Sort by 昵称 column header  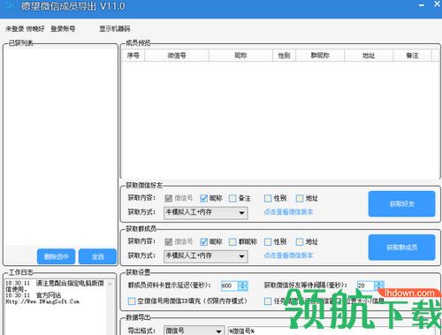[240, 56]
